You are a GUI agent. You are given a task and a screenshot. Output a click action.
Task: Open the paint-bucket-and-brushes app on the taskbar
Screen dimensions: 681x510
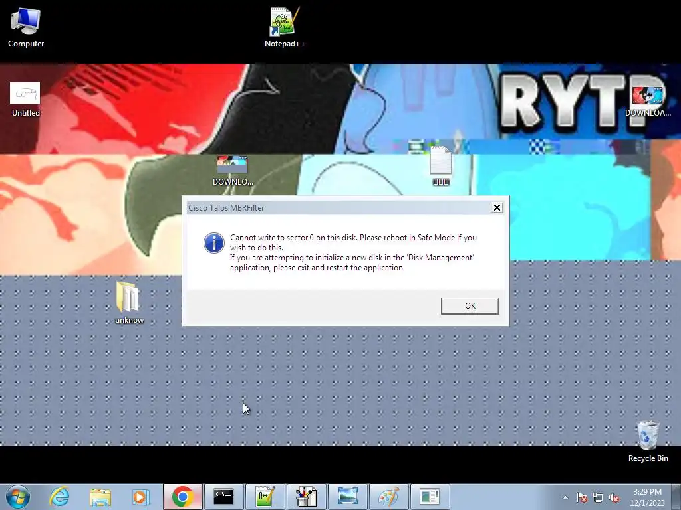tap(306, 497)
